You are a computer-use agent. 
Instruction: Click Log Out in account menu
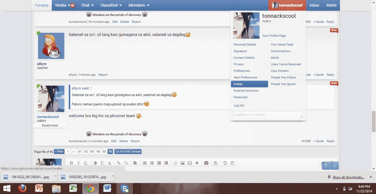tap(239, 105)
